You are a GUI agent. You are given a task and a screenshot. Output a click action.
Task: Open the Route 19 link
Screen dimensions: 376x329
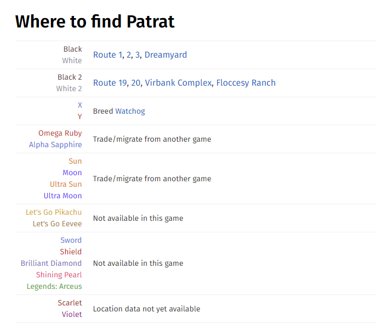110,83
